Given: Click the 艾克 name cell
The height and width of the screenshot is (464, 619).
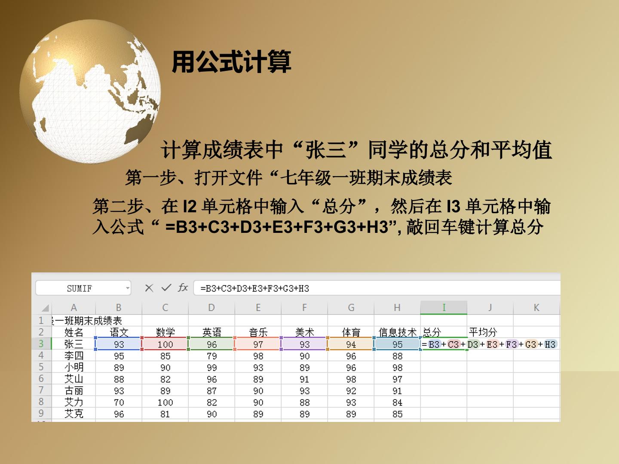Looking at the screenshot, I should point(74,413).
